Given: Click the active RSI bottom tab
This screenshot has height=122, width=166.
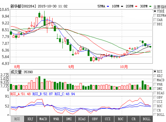Looking at the screenshot, I should 17,119.
